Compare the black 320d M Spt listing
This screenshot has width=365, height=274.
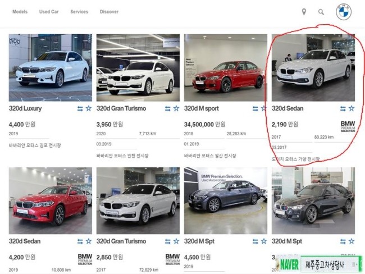point(343,241)
